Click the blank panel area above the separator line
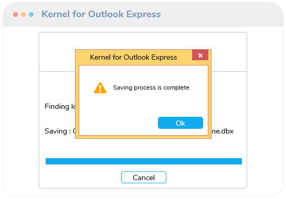 57,52
